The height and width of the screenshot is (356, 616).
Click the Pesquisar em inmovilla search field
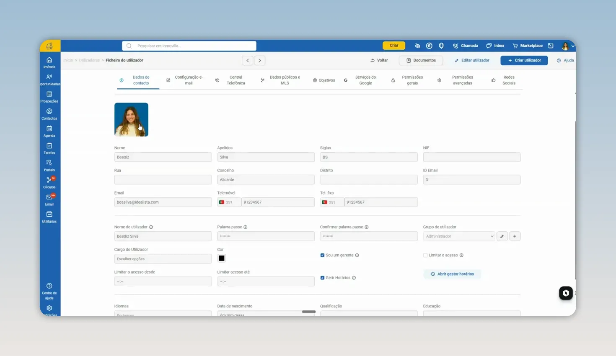click(189, 46)
